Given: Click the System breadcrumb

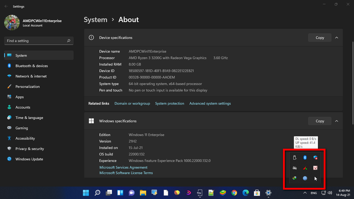Looking at the screenshot, I should (95, 20).
